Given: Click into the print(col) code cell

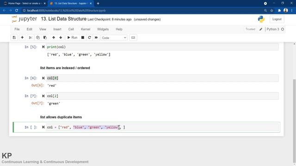Looking at the screenshot, I should tap(162, 47).
